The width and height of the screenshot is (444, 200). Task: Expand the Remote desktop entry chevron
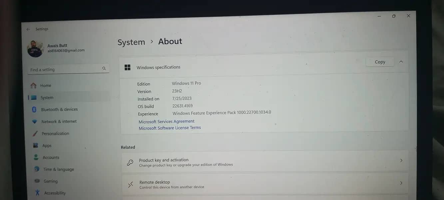tap(401, 183)
